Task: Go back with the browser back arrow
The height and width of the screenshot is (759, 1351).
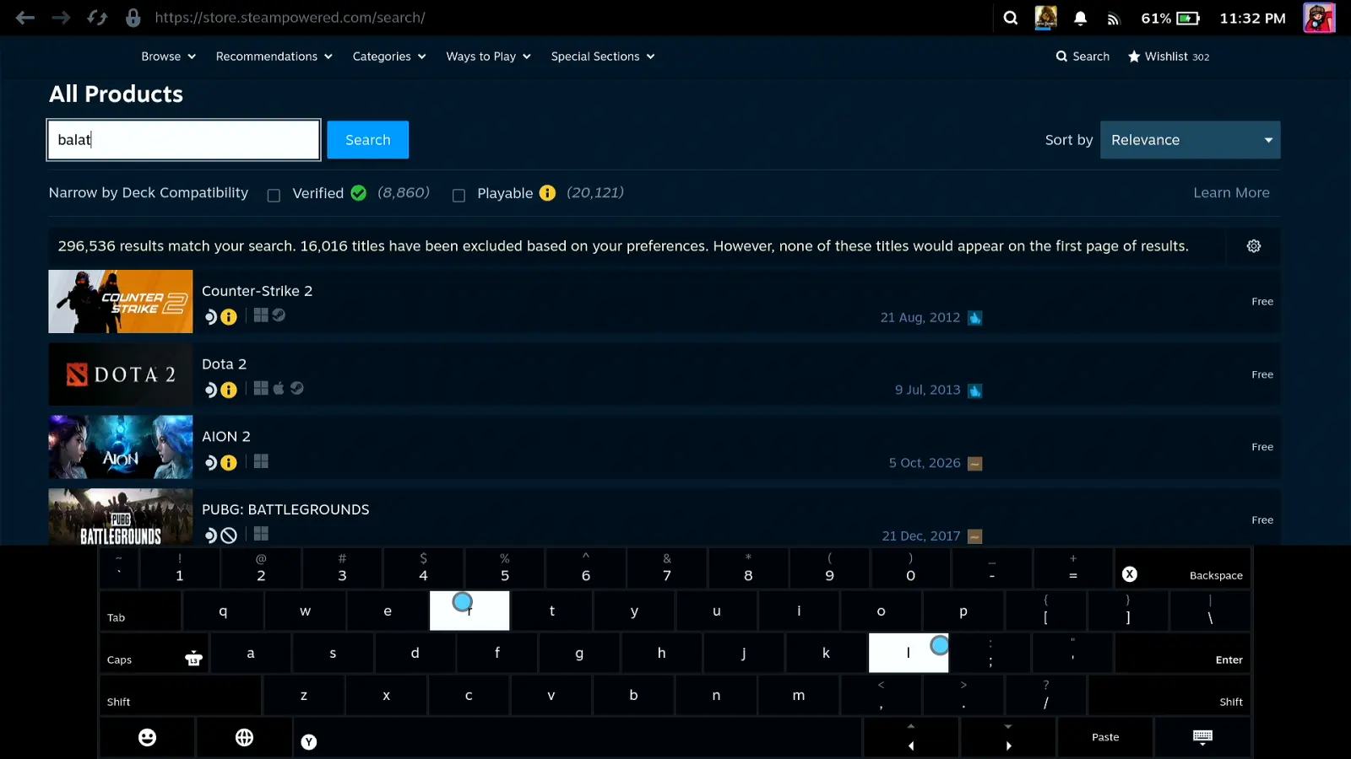Action: pyautogui.click(x=24, y=18)
